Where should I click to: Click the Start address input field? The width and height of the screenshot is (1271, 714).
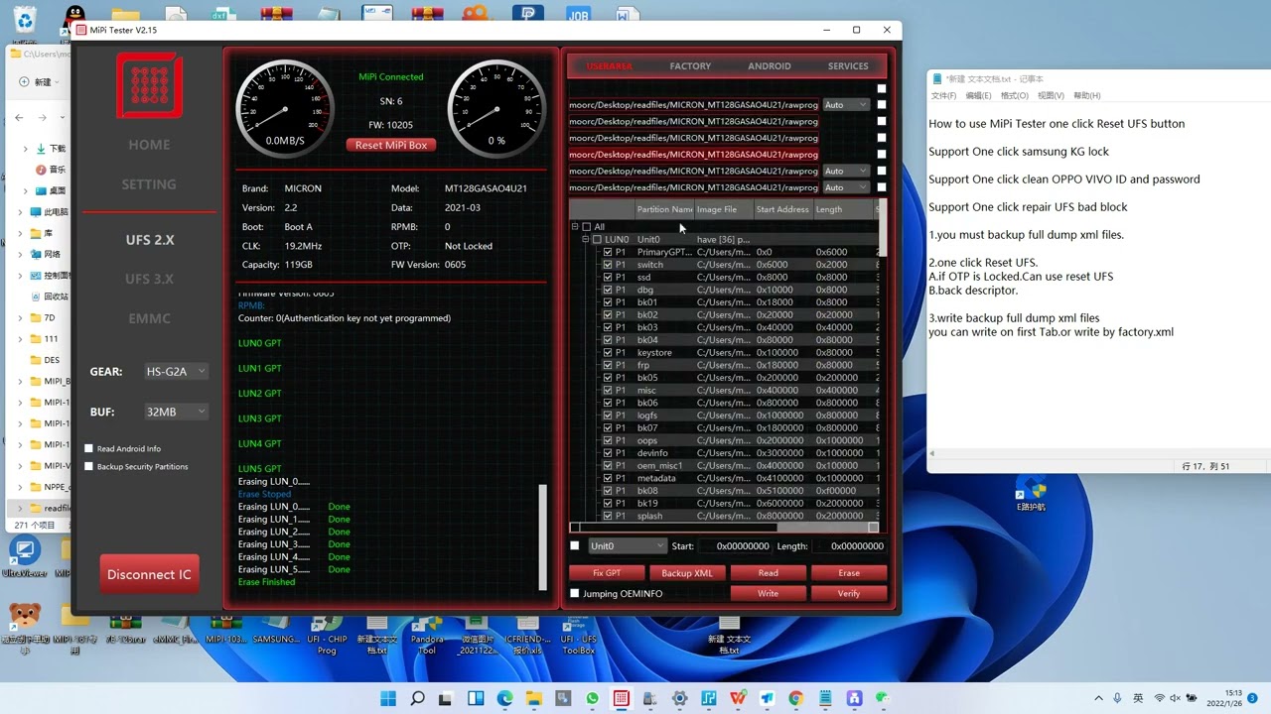pyautogui.click(x=734, y=545)
